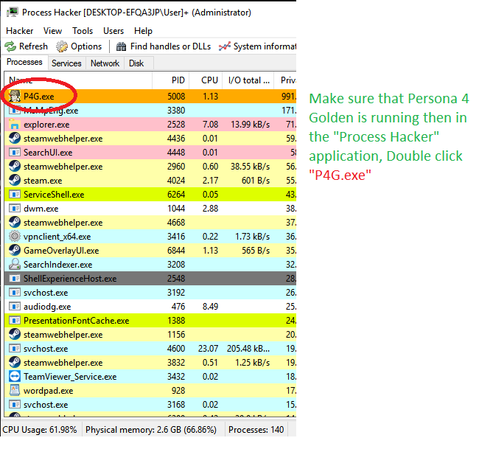Click CPU Usage 61.98% status entry
Image resolution: width=479 pixels, height=449 pixels.
click(40, 430)
